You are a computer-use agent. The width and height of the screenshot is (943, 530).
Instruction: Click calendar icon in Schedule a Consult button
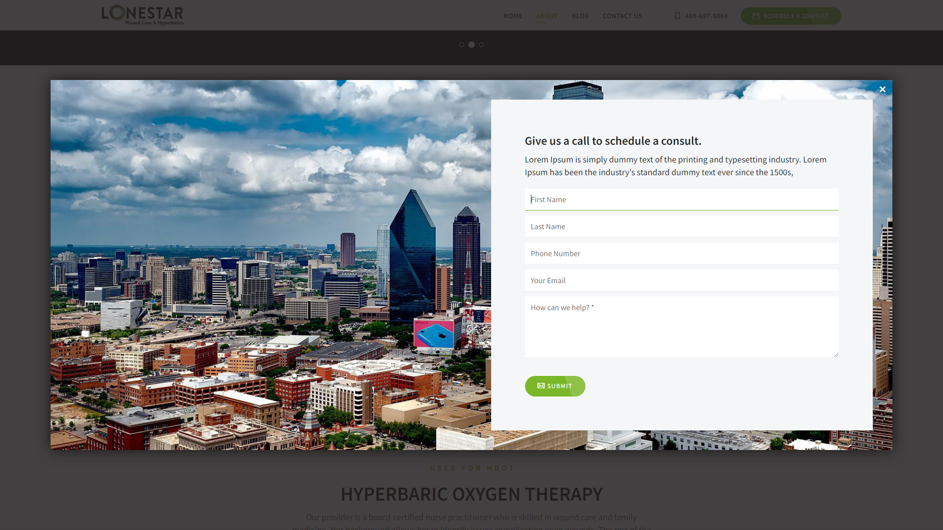pos(756,16)
